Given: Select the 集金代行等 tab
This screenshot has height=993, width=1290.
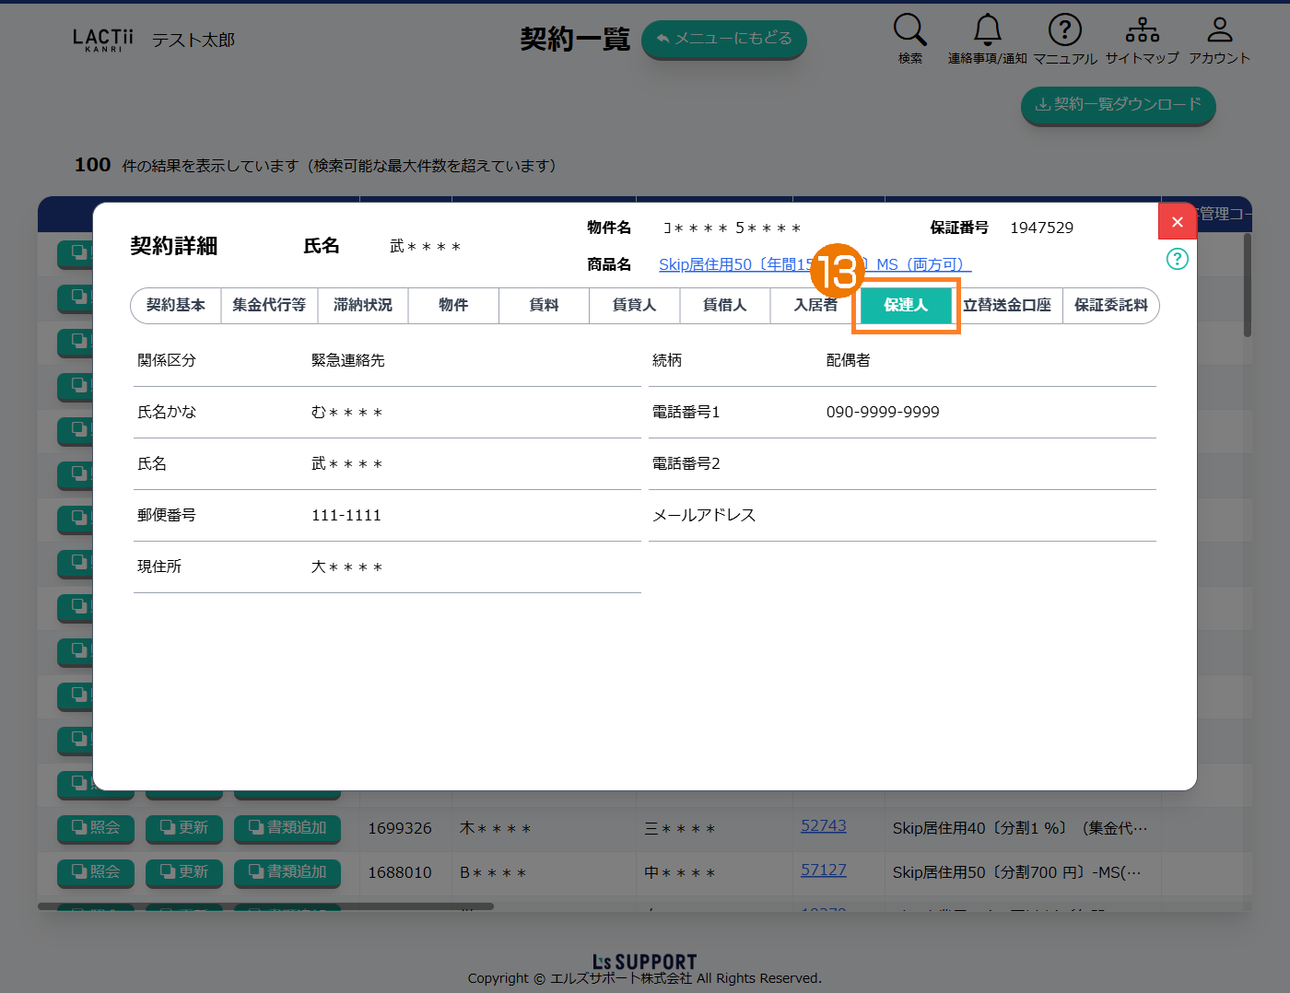Looking at the screenshot, I should [269, 305].
